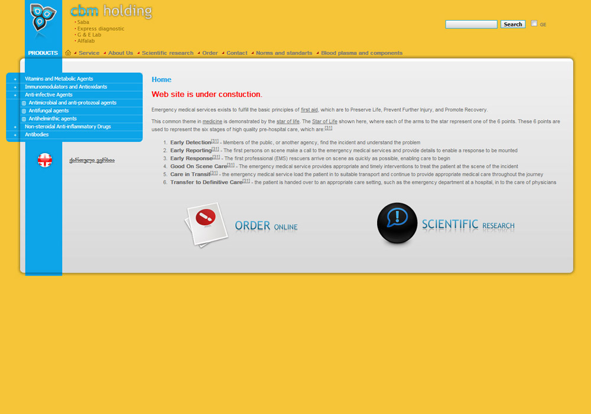Click the CBM Holding logo icon
This screenshot has width=591, height=414.
pos(44,19)
